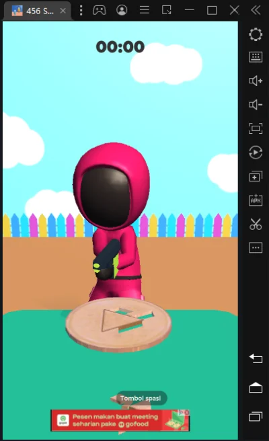Go back with Android back arrow

(x=256, y=358)
